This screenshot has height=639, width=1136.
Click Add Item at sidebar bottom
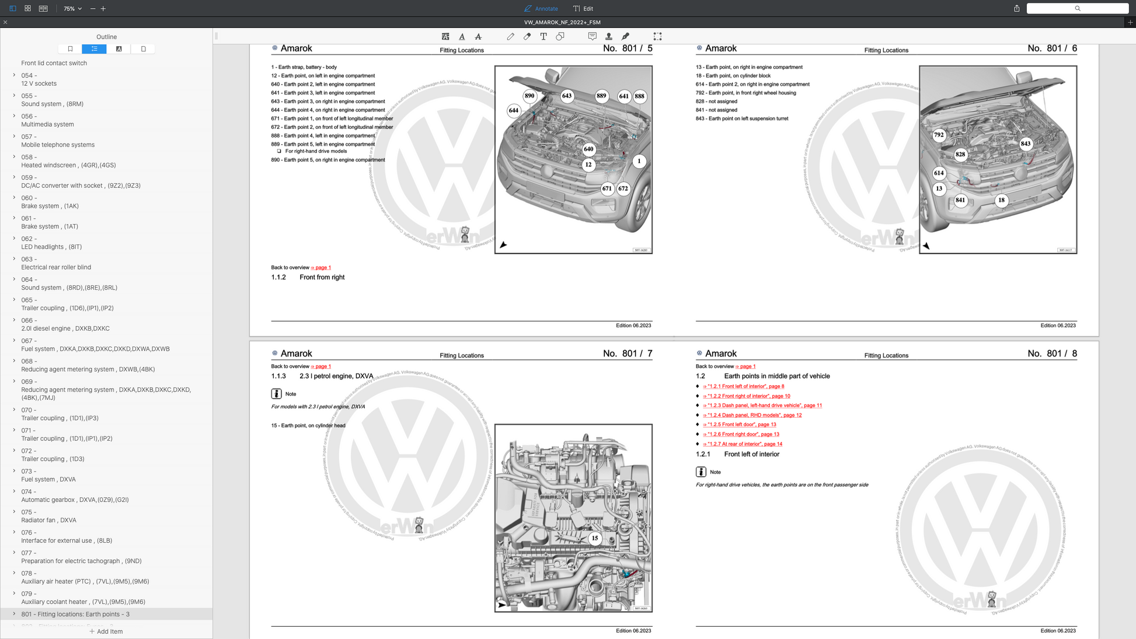point(106,631)
